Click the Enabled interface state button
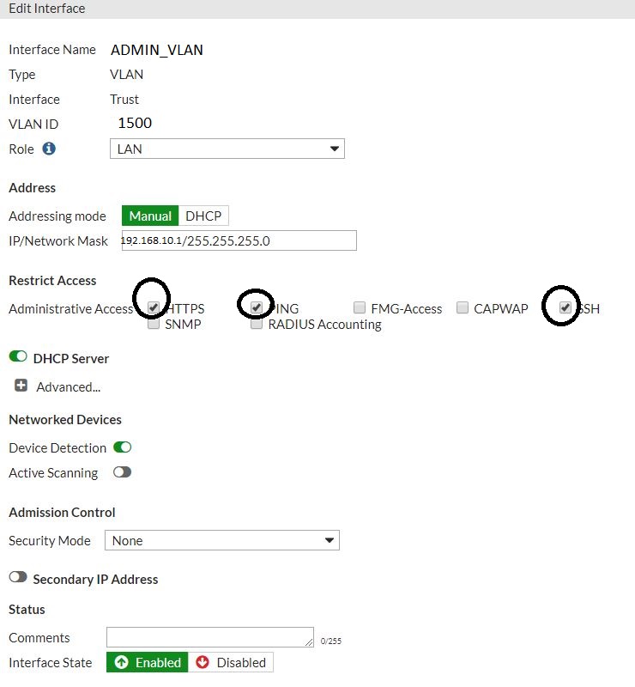 coord(146,662)
